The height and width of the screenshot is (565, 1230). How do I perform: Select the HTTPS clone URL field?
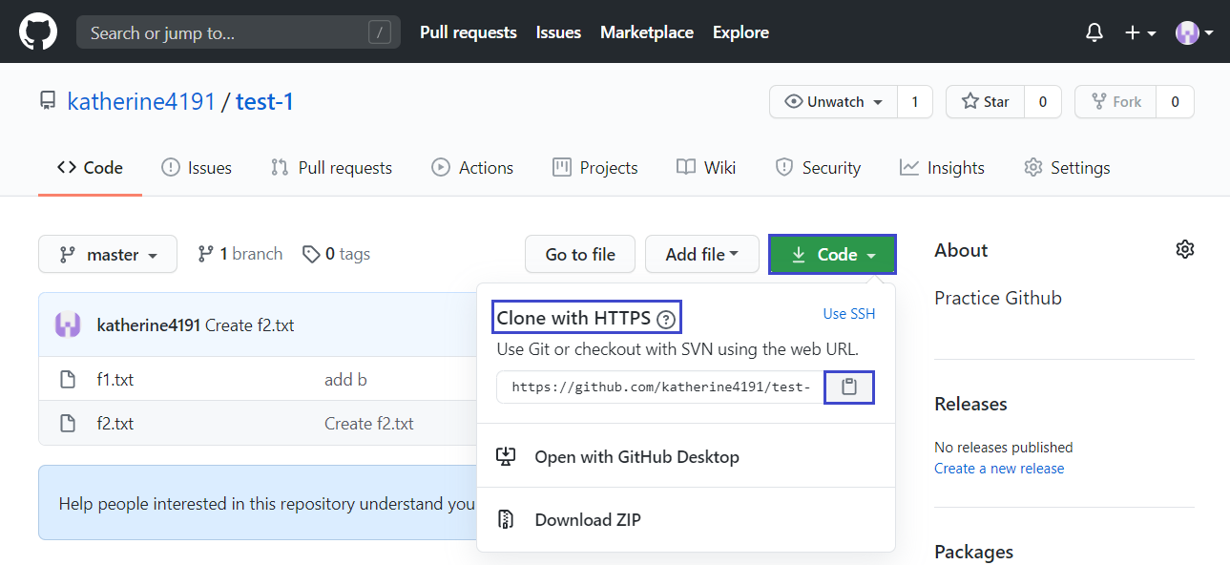click(660, 387)
